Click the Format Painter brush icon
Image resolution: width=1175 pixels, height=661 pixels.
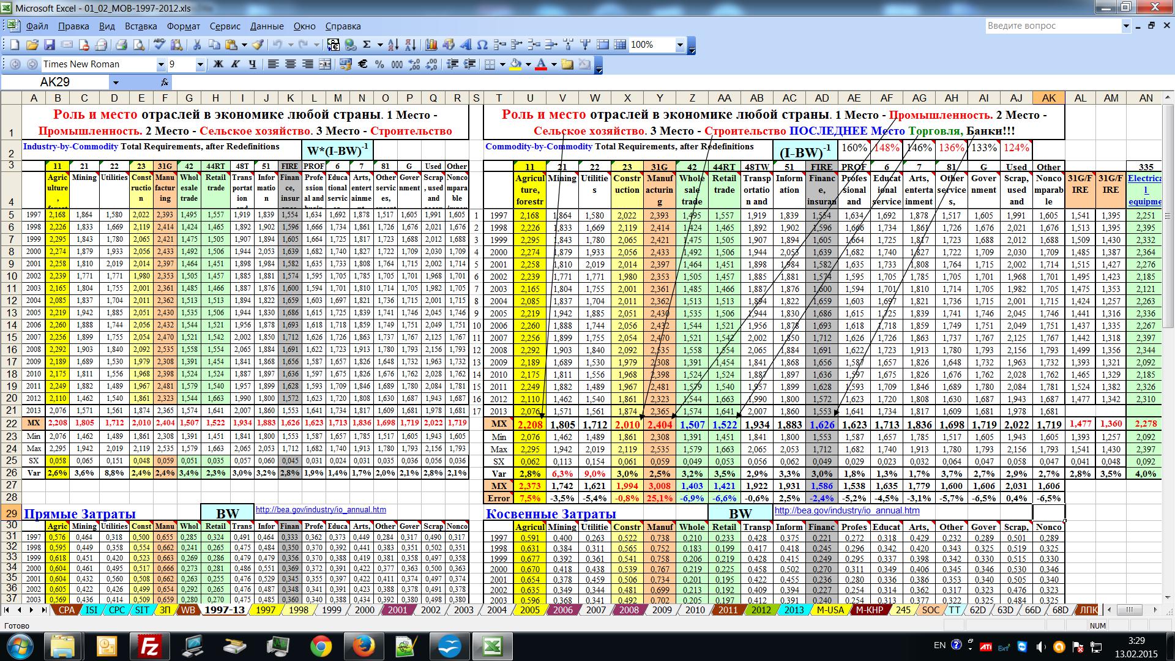click(x=258, y=45)
